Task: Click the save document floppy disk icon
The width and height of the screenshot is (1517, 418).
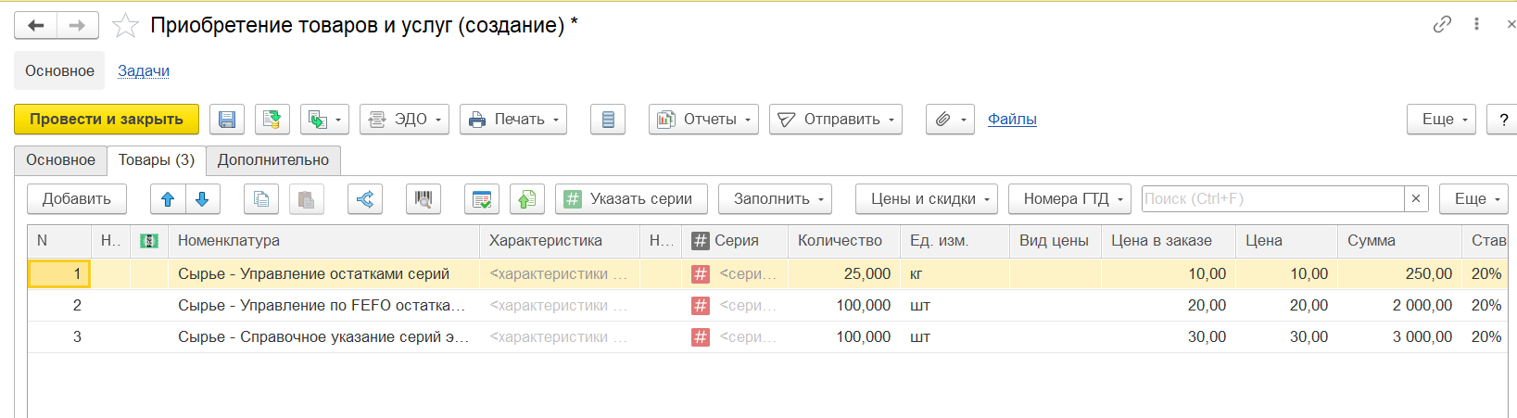Action: point(227,120)
